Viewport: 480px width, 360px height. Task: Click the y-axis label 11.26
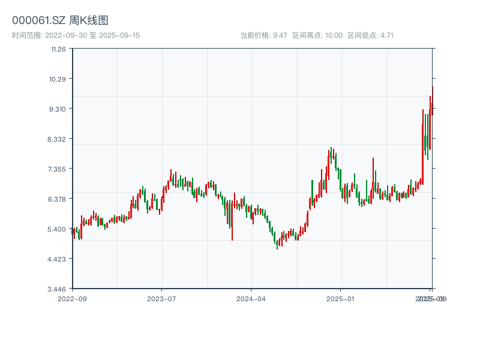click(x=58, y=49)
